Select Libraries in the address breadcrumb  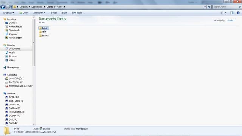click(23, 7)
